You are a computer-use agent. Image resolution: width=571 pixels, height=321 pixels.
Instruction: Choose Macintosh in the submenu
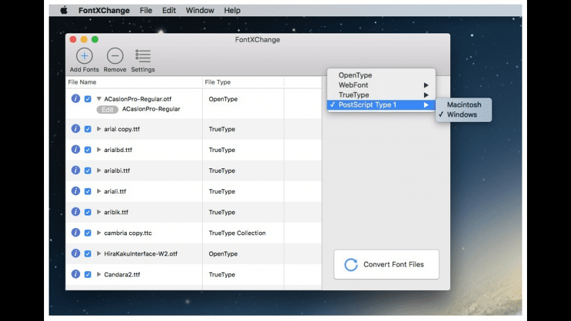point(463,105)
